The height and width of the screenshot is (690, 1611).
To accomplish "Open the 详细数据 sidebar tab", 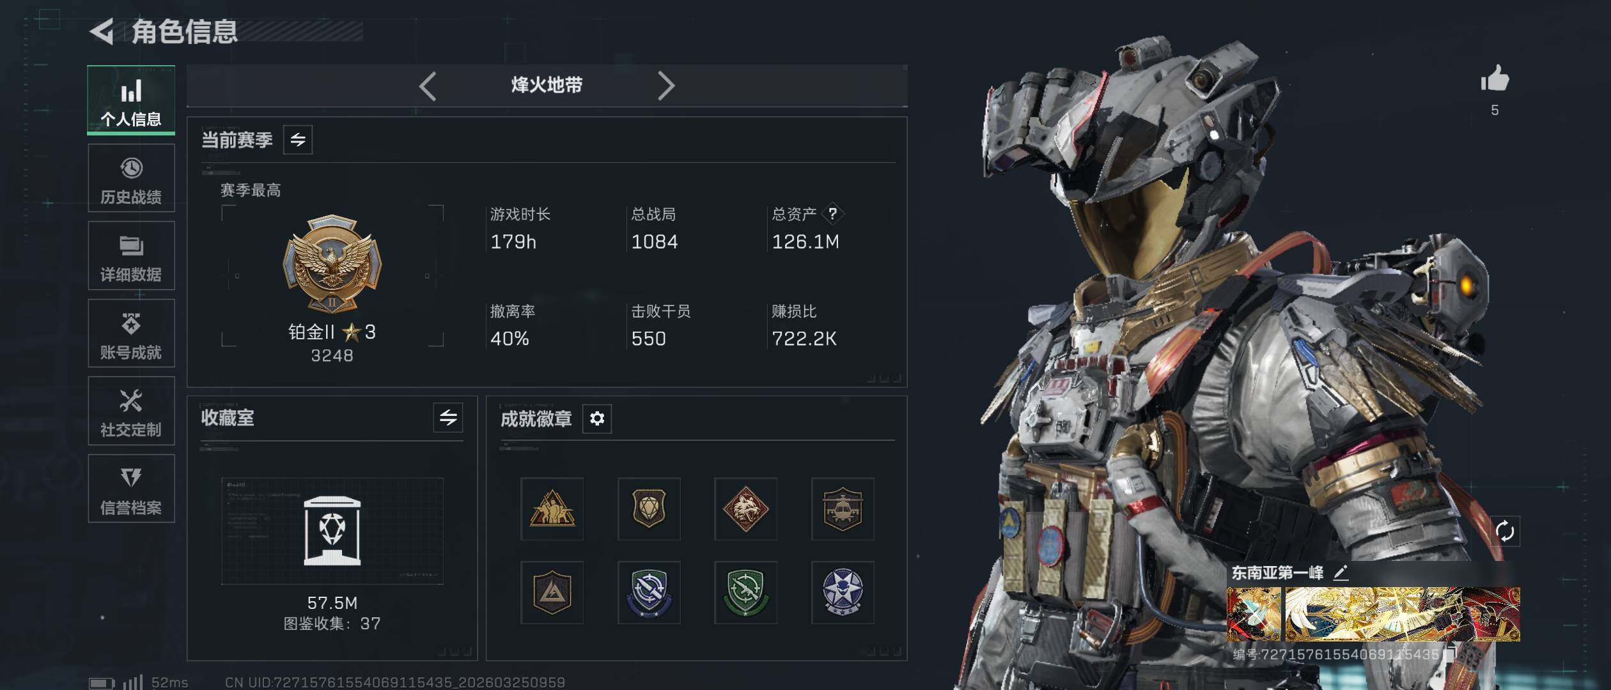I will 131,256.
